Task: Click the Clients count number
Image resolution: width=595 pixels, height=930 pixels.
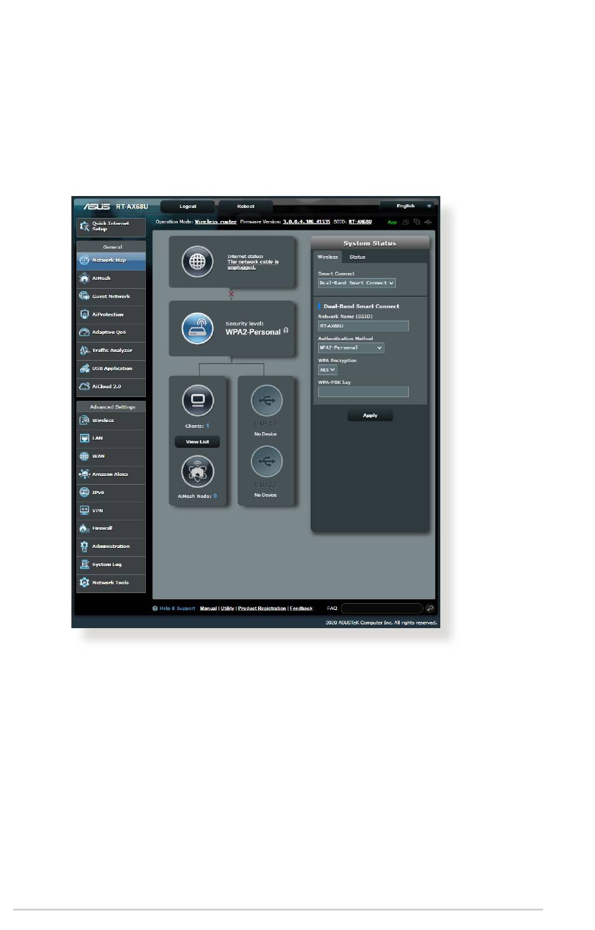Action: pyautogui.click(x=207, y=426)
